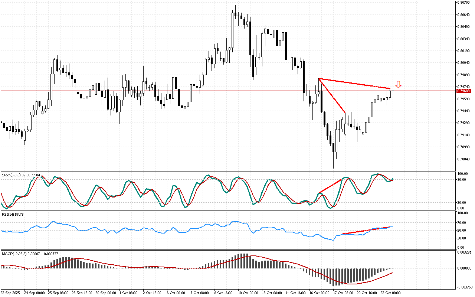
Task: Click the 80.00 level on Stochastic scale
Action: (x=462, y=180)
